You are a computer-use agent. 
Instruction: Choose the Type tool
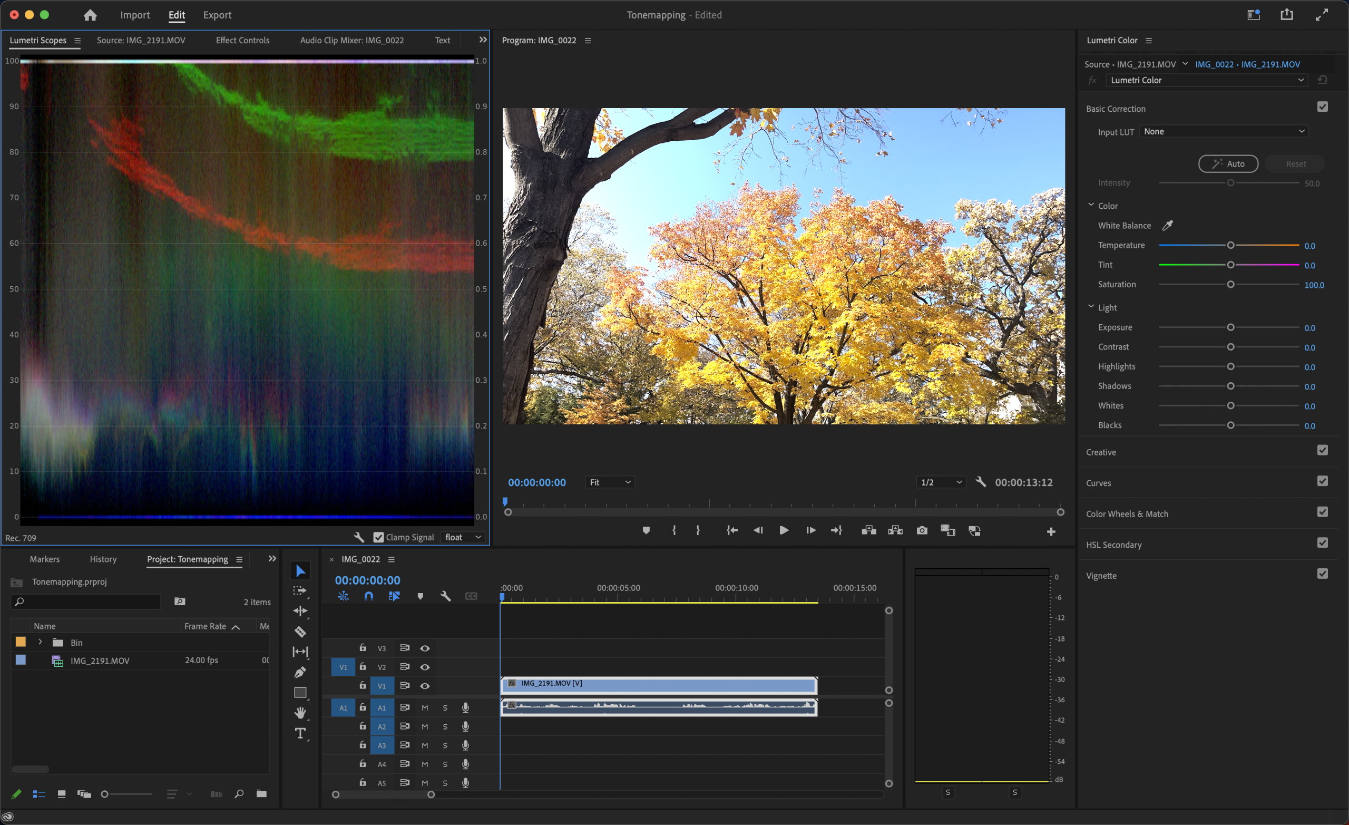coord(300,733)
